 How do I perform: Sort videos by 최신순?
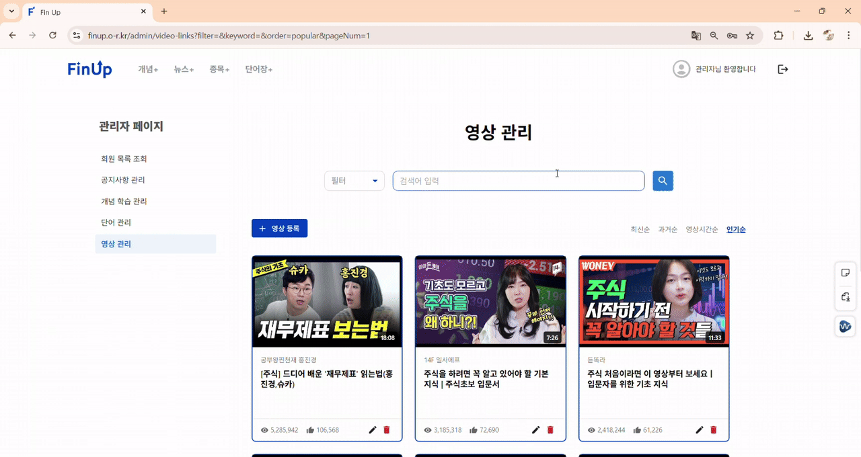[x=639, y=229]
